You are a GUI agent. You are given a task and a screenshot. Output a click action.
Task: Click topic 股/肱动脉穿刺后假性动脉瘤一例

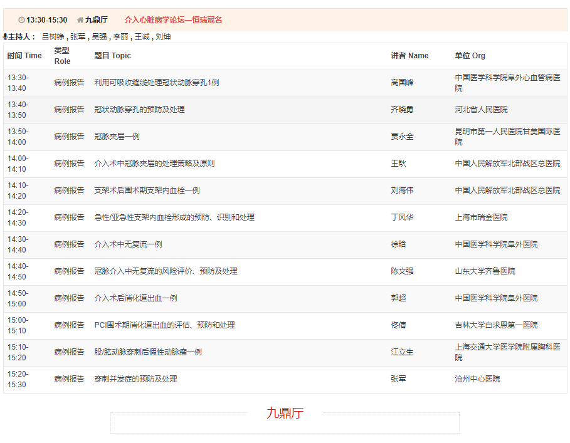pyautogui.click(x=148, y=352)
